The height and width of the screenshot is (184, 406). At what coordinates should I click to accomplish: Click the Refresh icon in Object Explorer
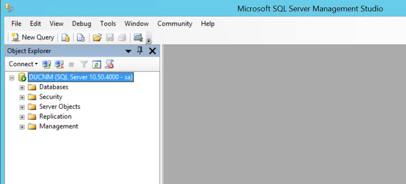[97, 64]
